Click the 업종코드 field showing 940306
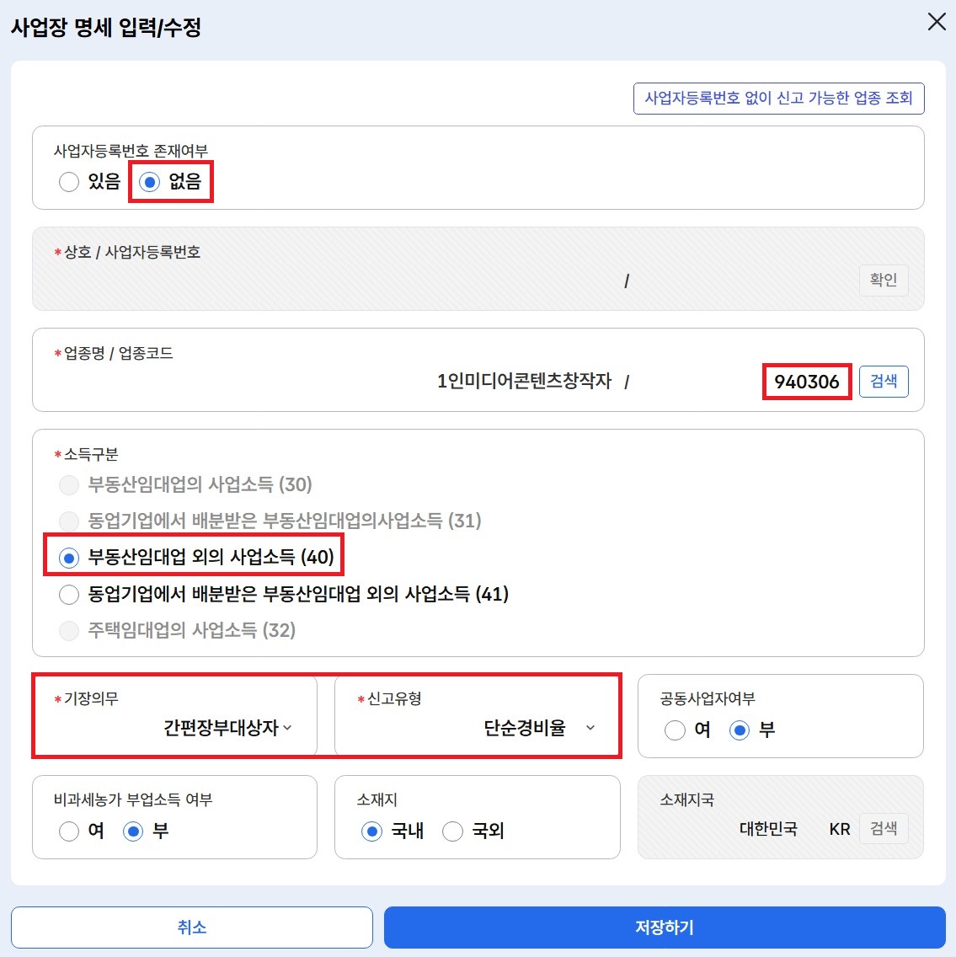Image resolution: width=956 pixels, height=957 pixels. (807, 382)
